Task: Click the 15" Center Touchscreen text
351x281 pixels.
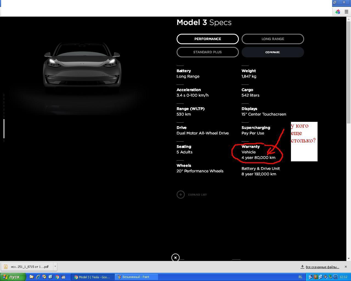Action: click(264, 114)
